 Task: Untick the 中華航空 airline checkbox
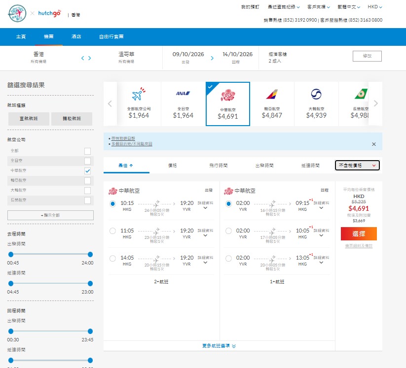coord(87,170)
